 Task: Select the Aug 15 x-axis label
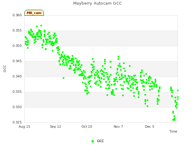[x=24, y=126]
